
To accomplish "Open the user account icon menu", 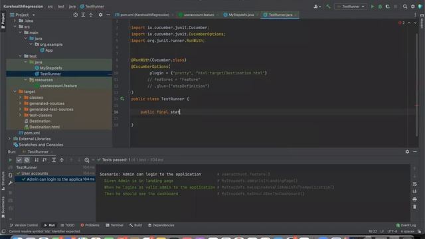I will point(317,7).
